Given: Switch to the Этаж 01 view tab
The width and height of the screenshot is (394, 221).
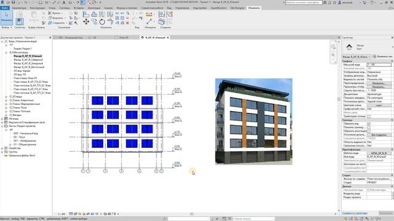Looking at the screenshot, I should pyautogui.click(x=123, y=37).
